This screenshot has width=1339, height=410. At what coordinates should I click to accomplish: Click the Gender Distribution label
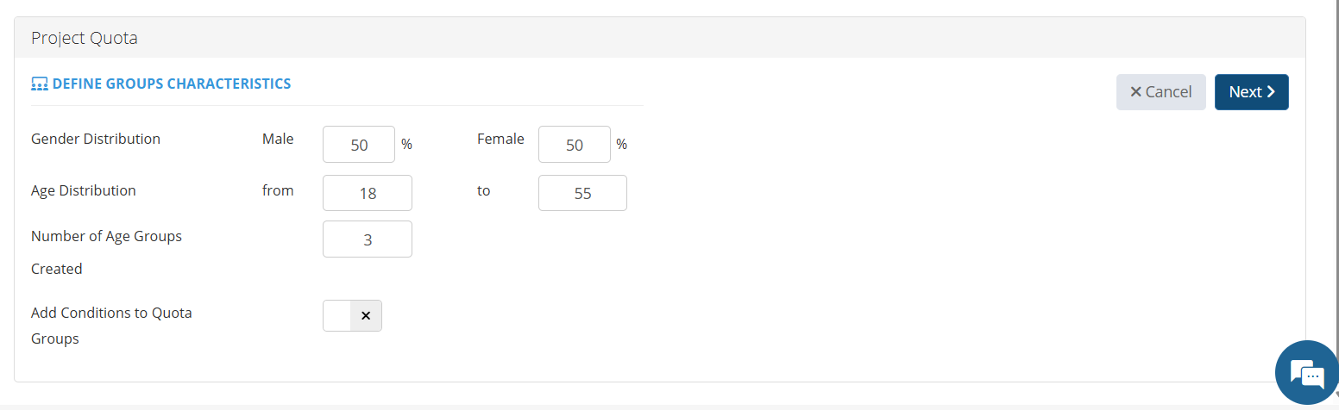pyautogui.click(x=96, y=139)
